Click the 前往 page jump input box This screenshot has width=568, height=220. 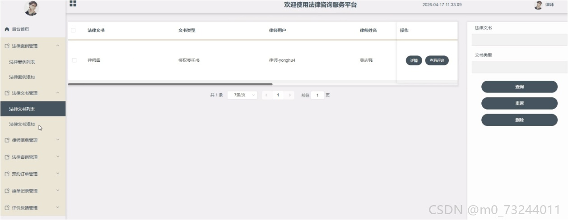pyautogui.click(x=317, y=96)
